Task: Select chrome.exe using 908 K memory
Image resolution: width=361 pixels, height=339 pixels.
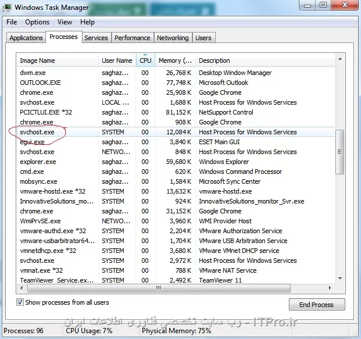Action: (x=176, y=122)
